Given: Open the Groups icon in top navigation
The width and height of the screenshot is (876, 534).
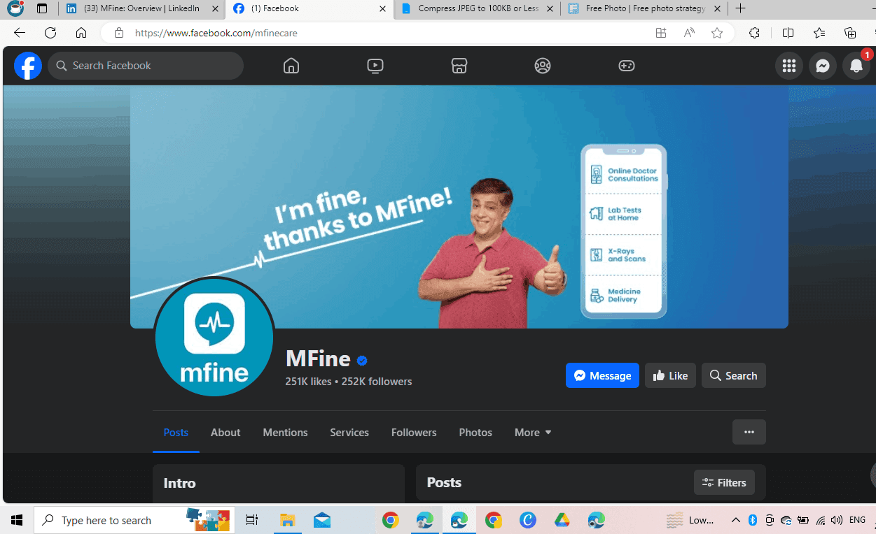Looking at the screenshot, I should click(543, 66).
